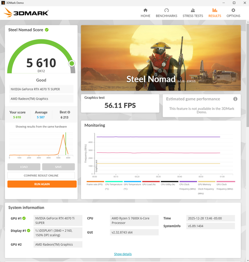Click the green check next to Display #1
The width and height of the screenshot is (249, 262).
[x=29, y=231]
